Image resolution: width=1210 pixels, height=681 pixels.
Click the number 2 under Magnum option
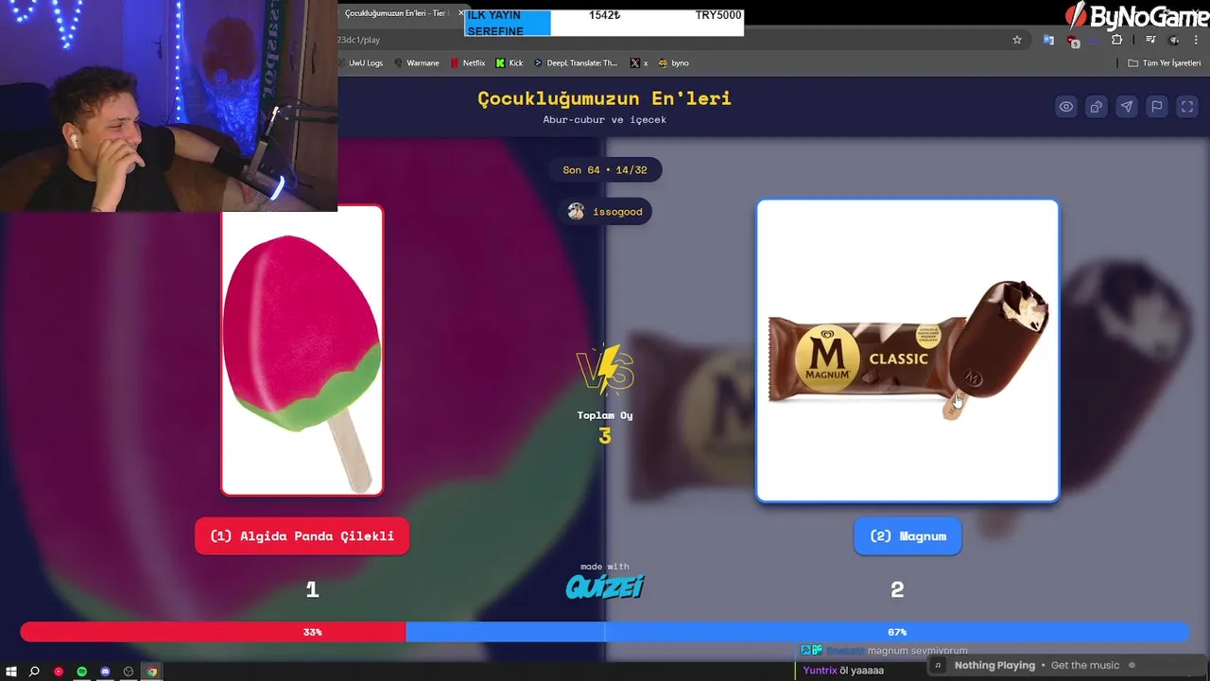(897, 590)
